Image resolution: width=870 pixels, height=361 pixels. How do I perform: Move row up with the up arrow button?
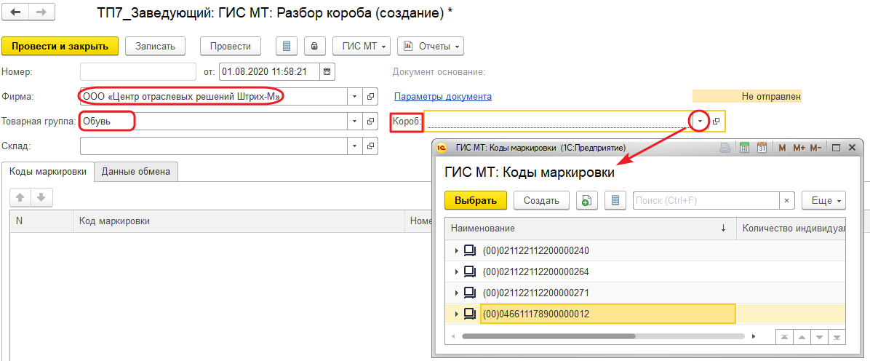20,197
